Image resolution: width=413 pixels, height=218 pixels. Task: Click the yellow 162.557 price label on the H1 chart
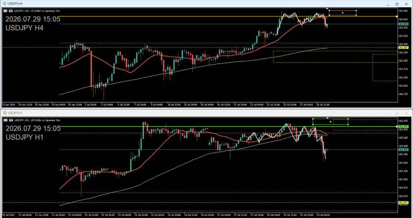pos(403,202)
